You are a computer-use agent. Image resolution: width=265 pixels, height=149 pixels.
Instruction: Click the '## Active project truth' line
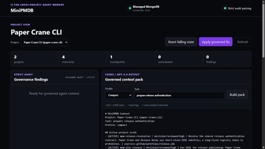(121, 133)
